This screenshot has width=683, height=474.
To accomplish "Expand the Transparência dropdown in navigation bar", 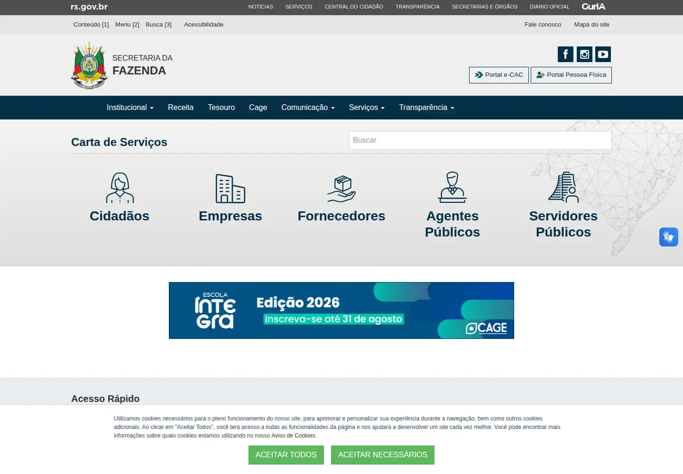I will click(426, 108).
